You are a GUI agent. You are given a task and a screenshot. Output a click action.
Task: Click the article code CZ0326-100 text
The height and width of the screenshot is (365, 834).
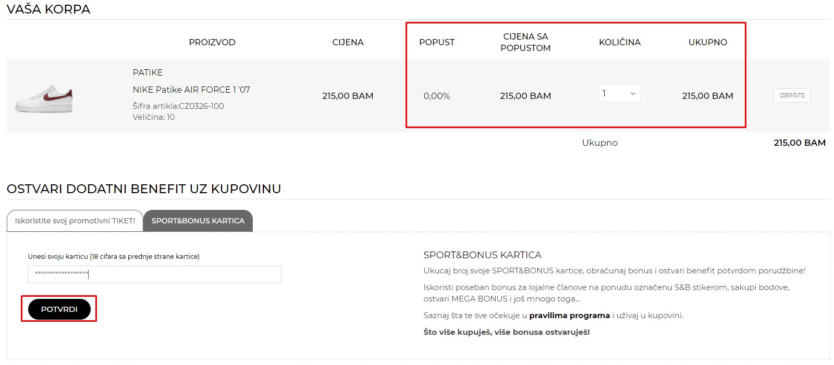178,106
